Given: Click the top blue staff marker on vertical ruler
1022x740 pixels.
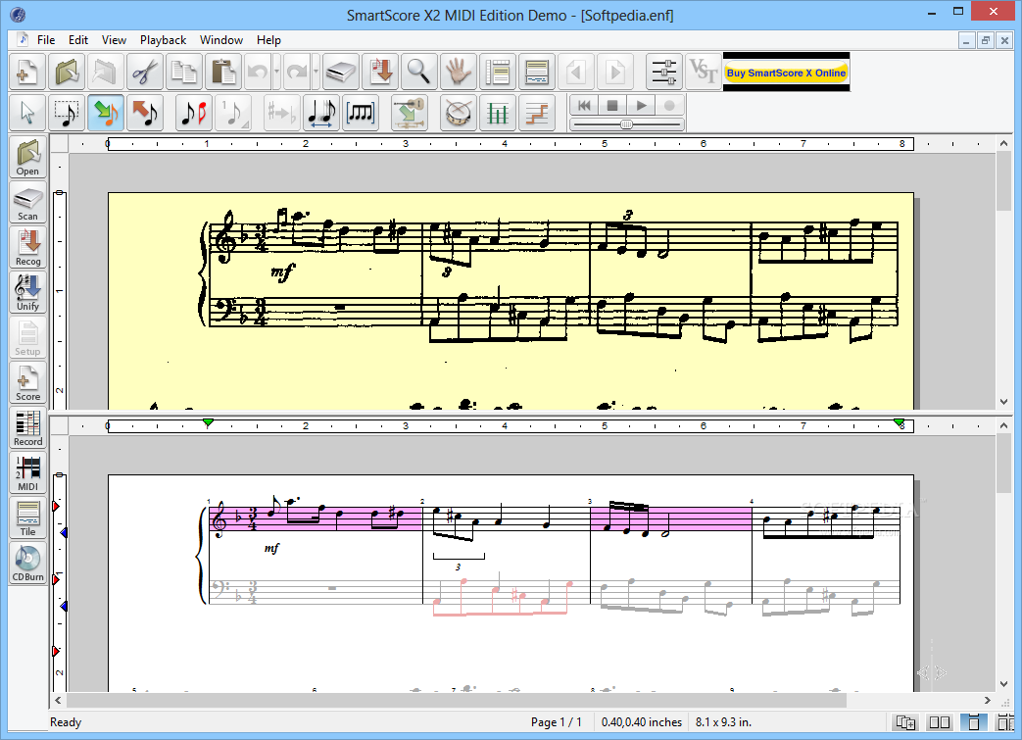Looking at the screenshot, I should point(64,533).
